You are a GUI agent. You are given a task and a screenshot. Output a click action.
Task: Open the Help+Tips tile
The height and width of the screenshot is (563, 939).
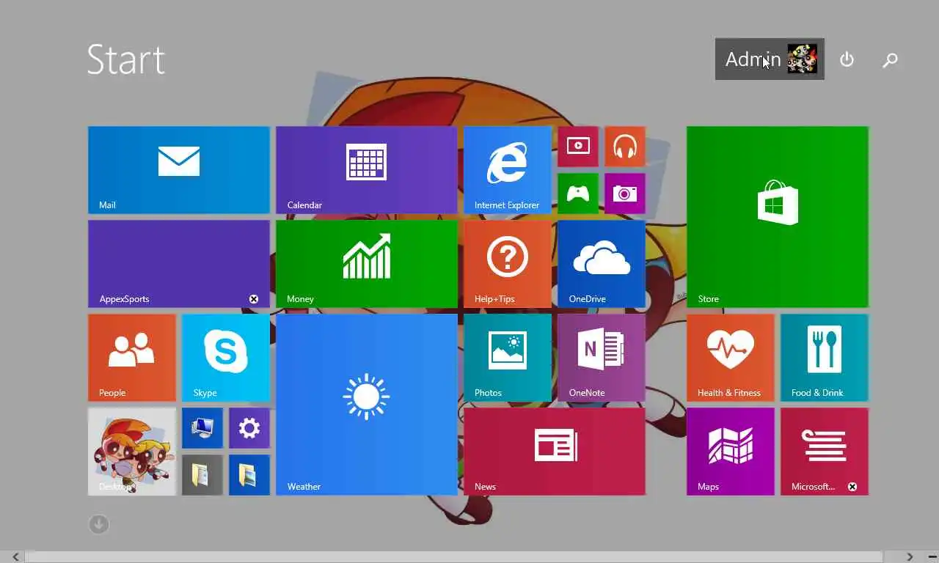[x=508, y=264]
